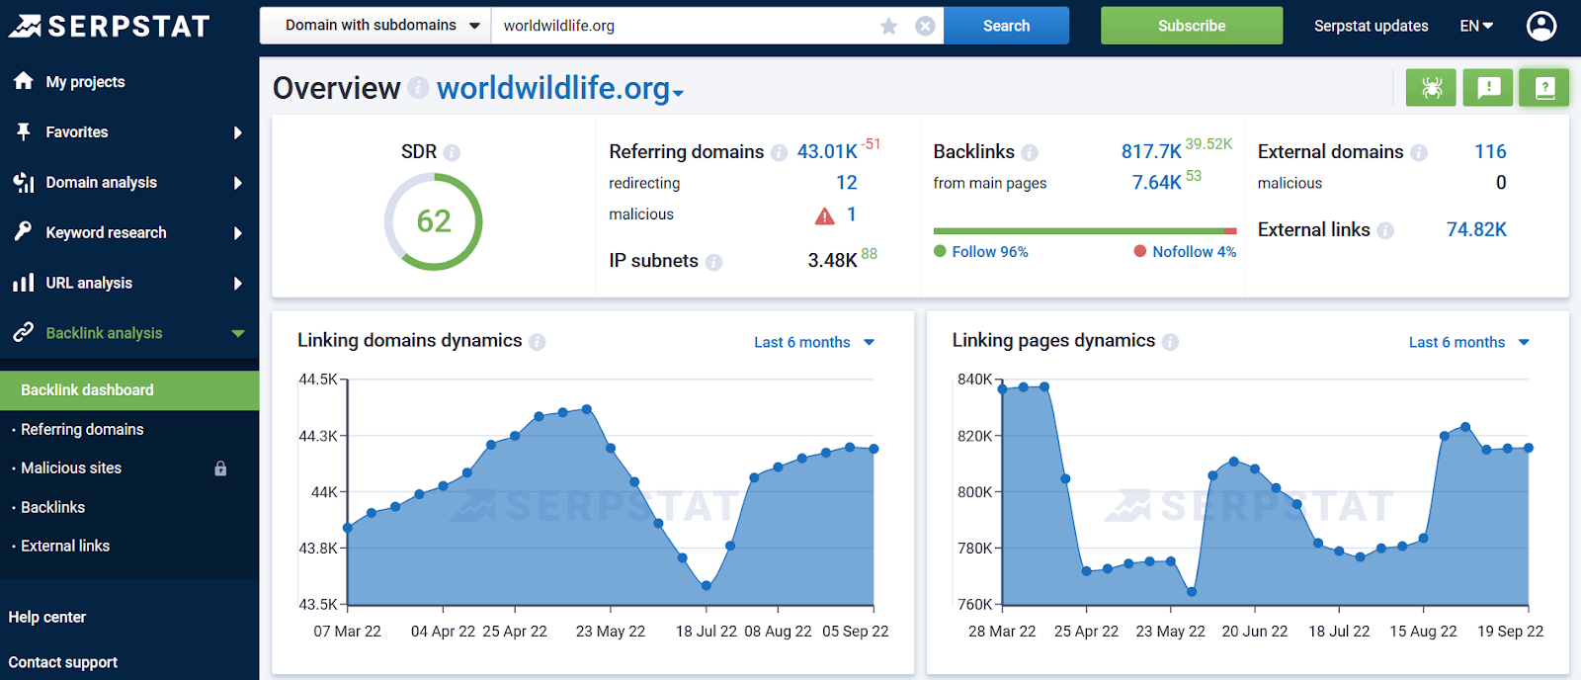This screenshot has width=1581, height=680.
Task: Click the bar chart icon for URL analysis
Action: point(24,283)
